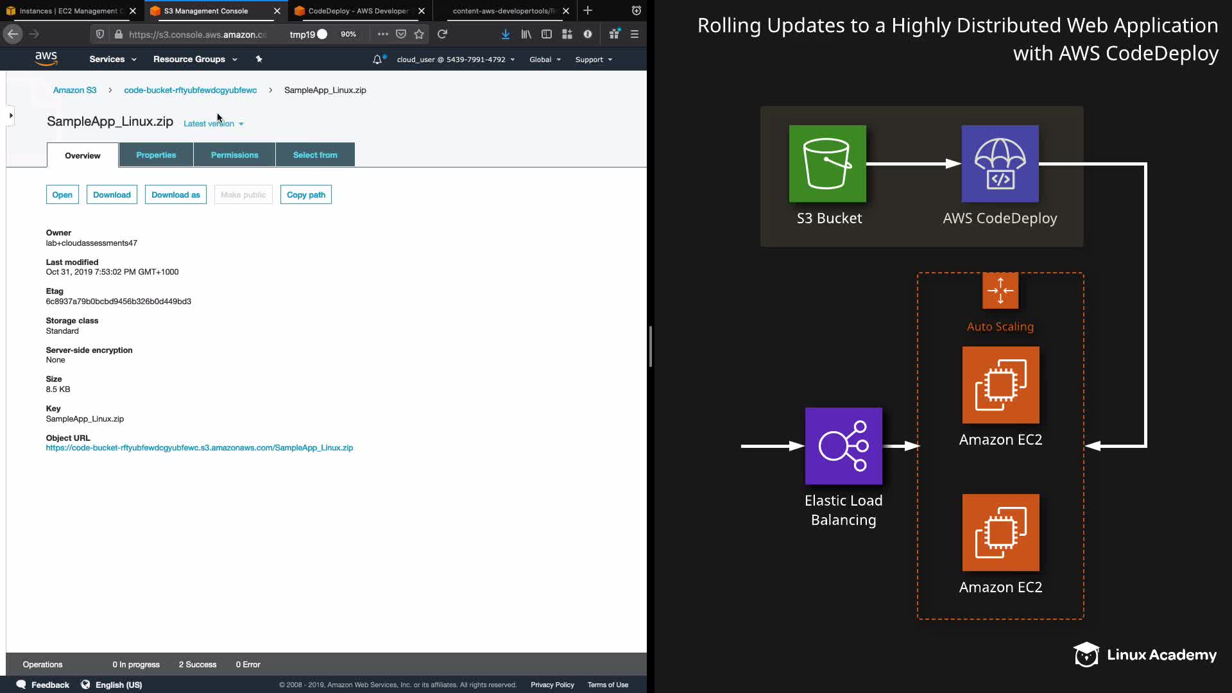
Task: Open the Firefox hamburger menu
Action: point(635,34)
